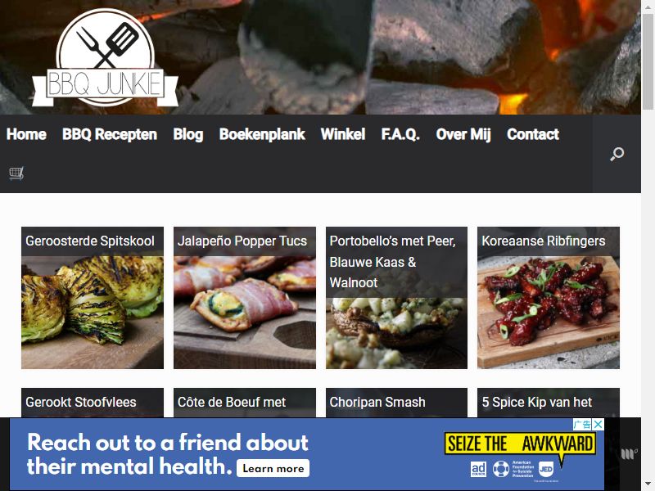Click the scroll down arrow of the scrollbar
The height and width of the screenshot is (491, 655).
[648, 486]
